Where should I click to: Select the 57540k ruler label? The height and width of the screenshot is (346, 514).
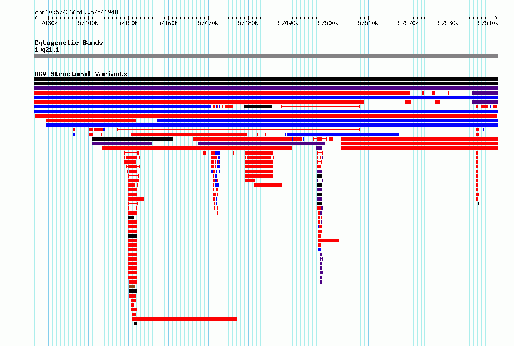click(488, 23)
